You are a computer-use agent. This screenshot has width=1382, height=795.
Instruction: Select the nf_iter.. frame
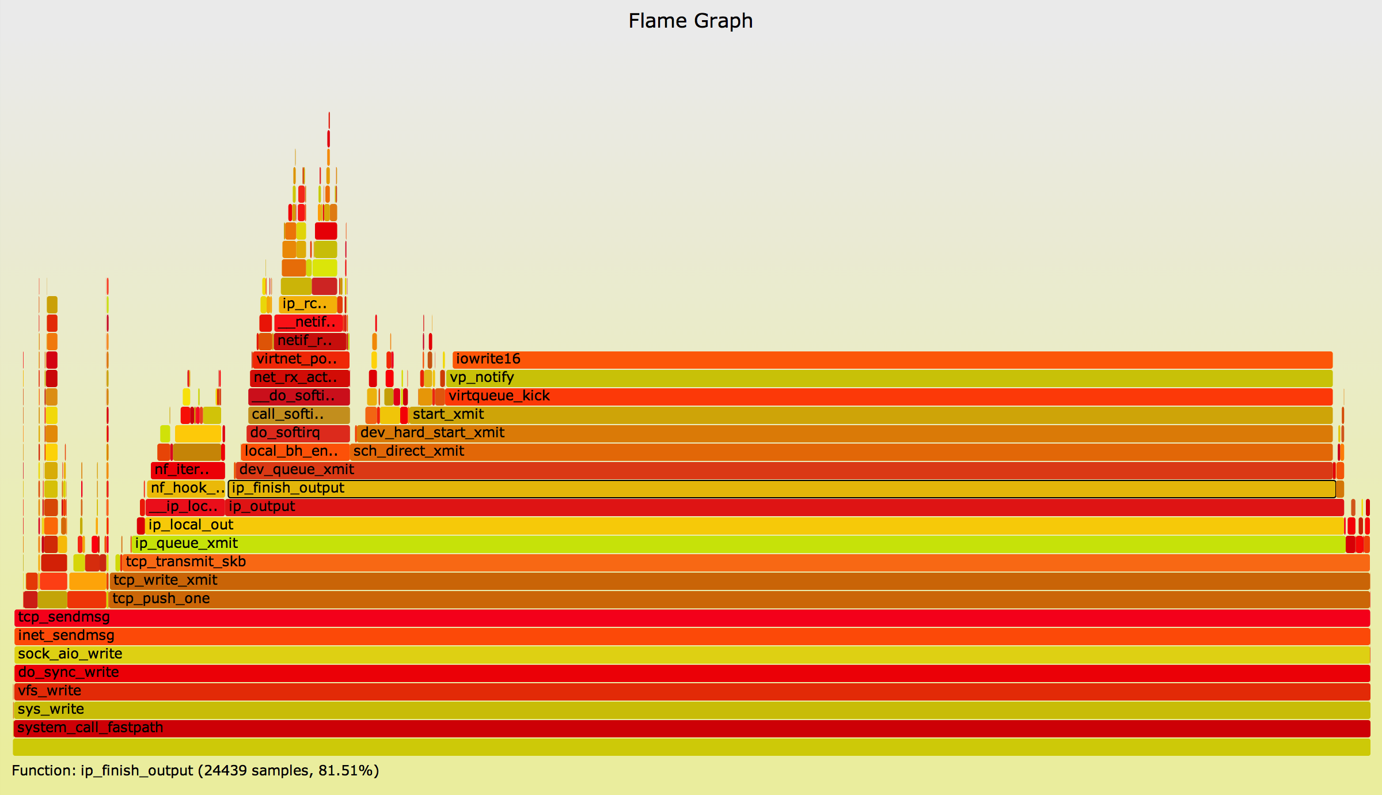coord(188,470)
